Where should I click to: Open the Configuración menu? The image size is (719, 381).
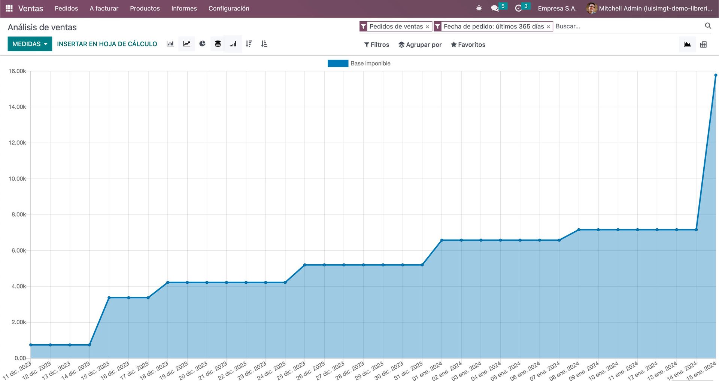pyautogui.click(x=229, y=8)
